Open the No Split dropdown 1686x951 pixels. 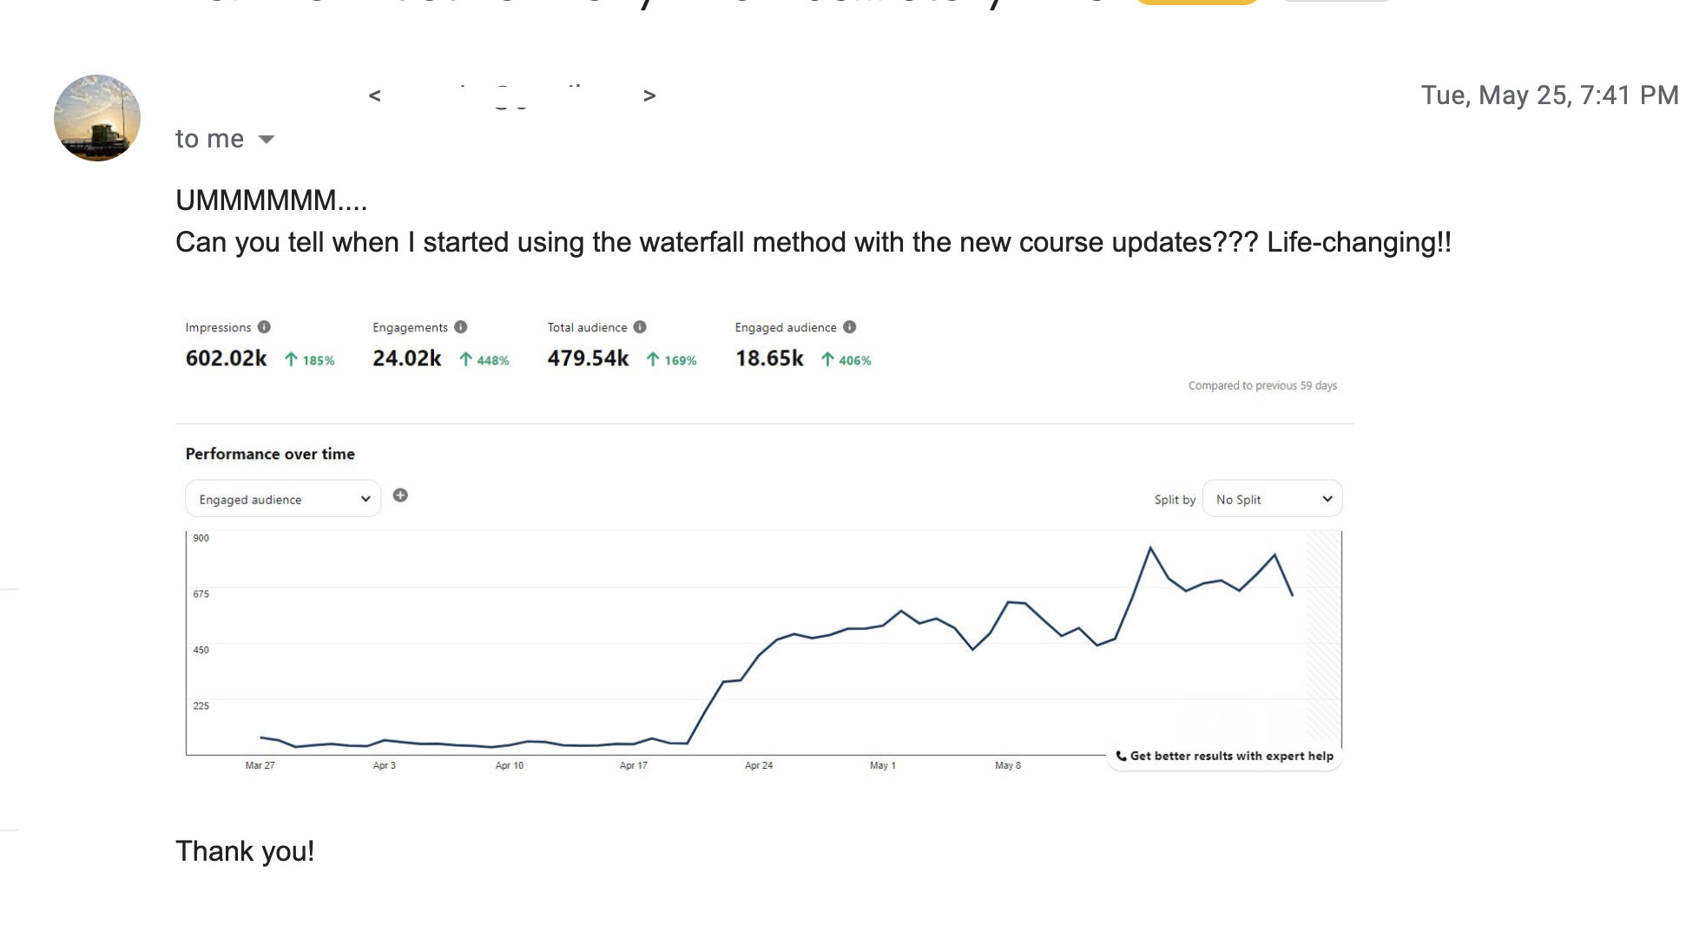coord(1272,499)
